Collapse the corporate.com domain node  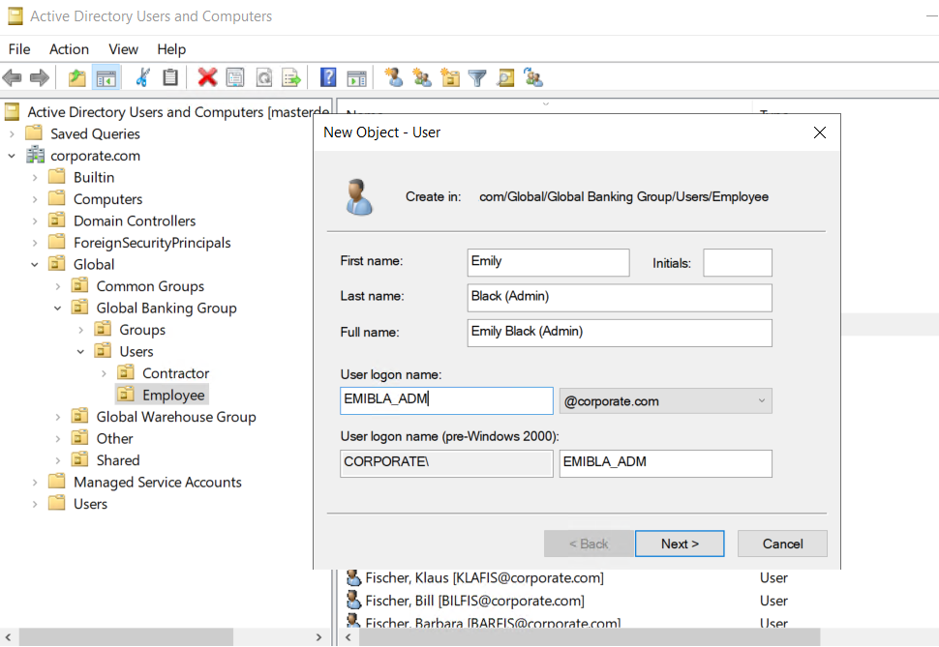click(12, 156)
